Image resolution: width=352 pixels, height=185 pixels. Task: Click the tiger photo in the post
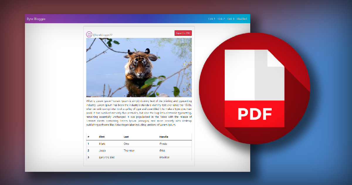(x=139, y=68)
